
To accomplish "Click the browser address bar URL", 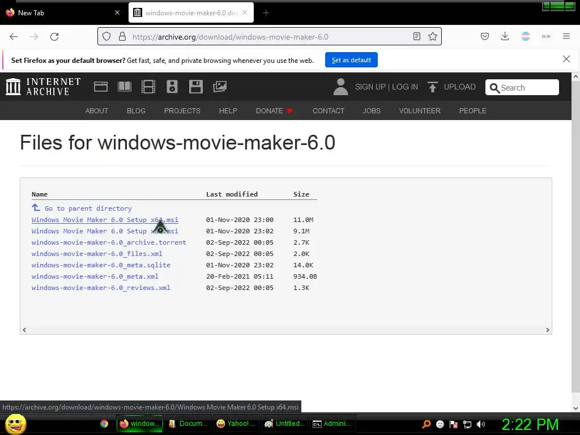I will [230, 37].
